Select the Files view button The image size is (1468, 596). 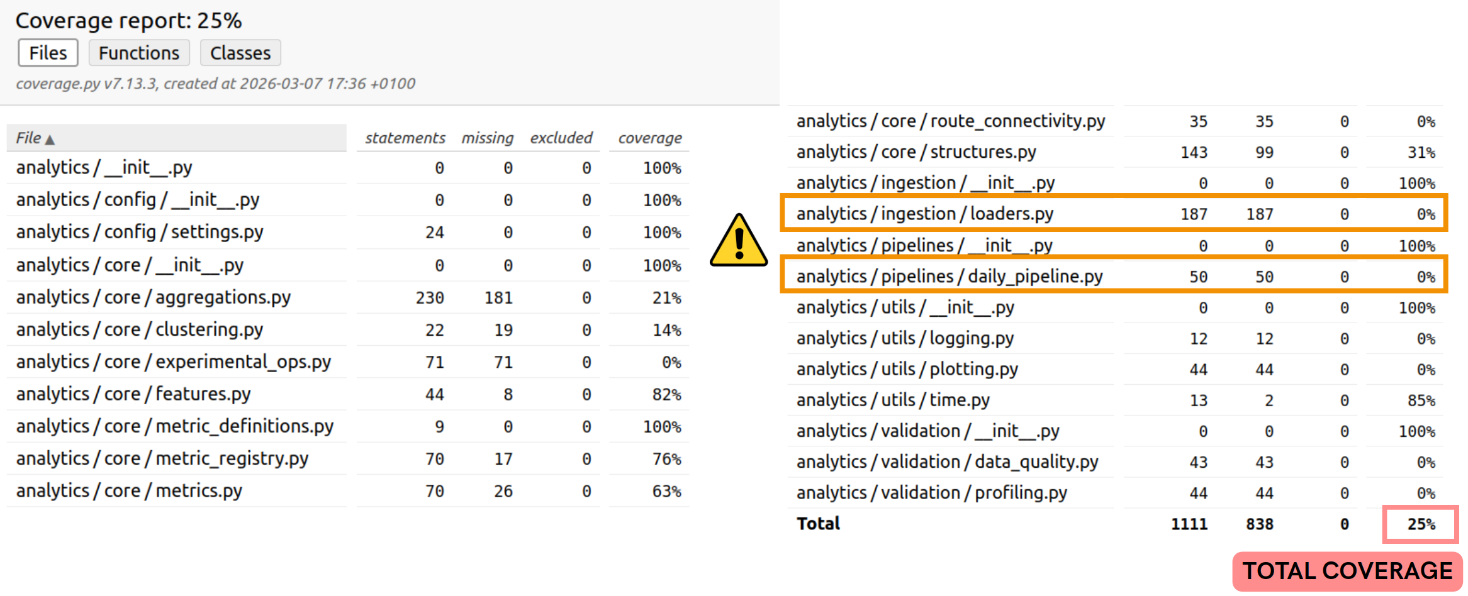point(47,53)
